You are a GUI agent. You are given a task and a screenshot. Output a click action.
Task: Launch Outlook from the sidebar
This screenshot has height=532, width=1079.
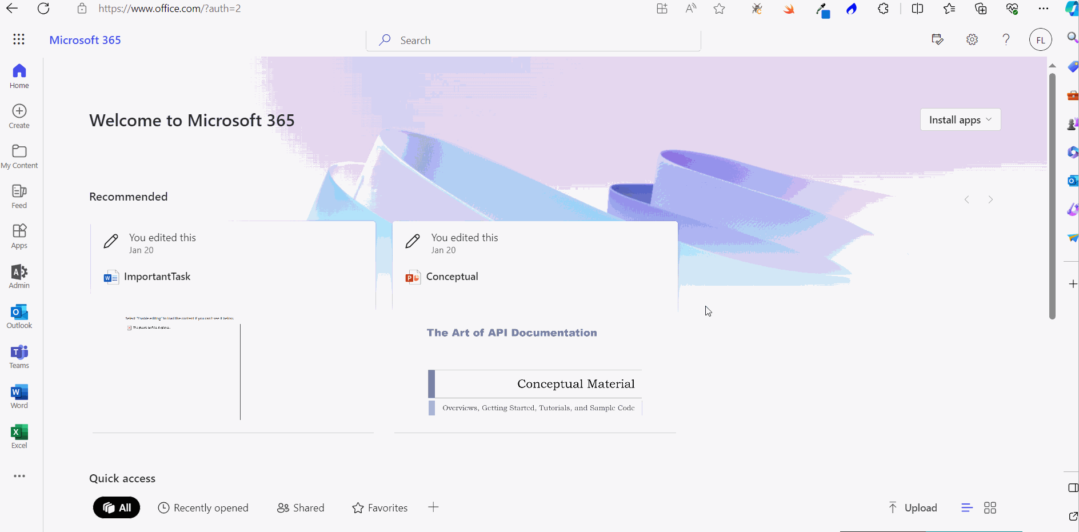coord(19,317)
